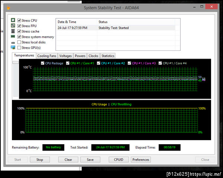Click the CPU Throttling graph label
223x178 pixels.
click(121, 104)
